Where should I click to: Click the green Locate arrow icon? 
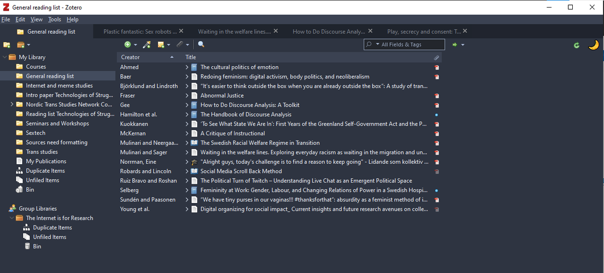[455, 45]
